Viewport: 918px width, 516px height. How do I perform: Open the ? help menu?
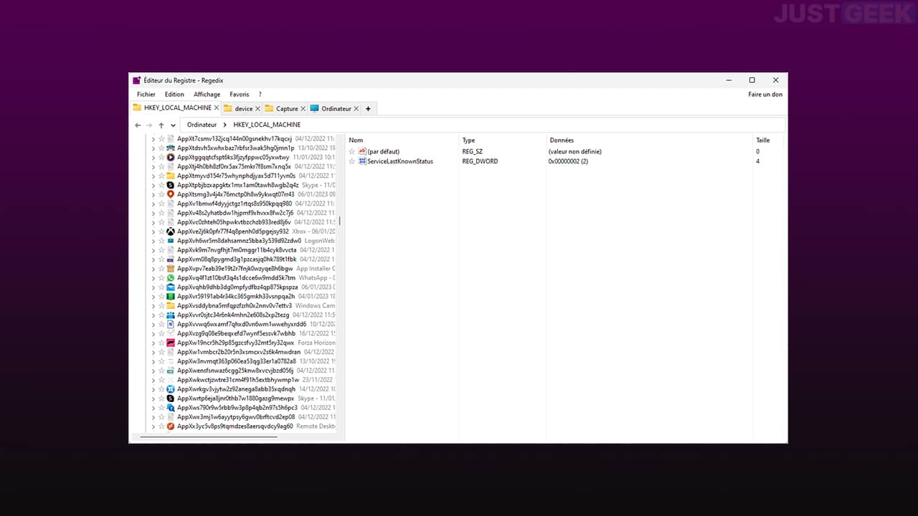pyautogui.click(x=260, y=94)
